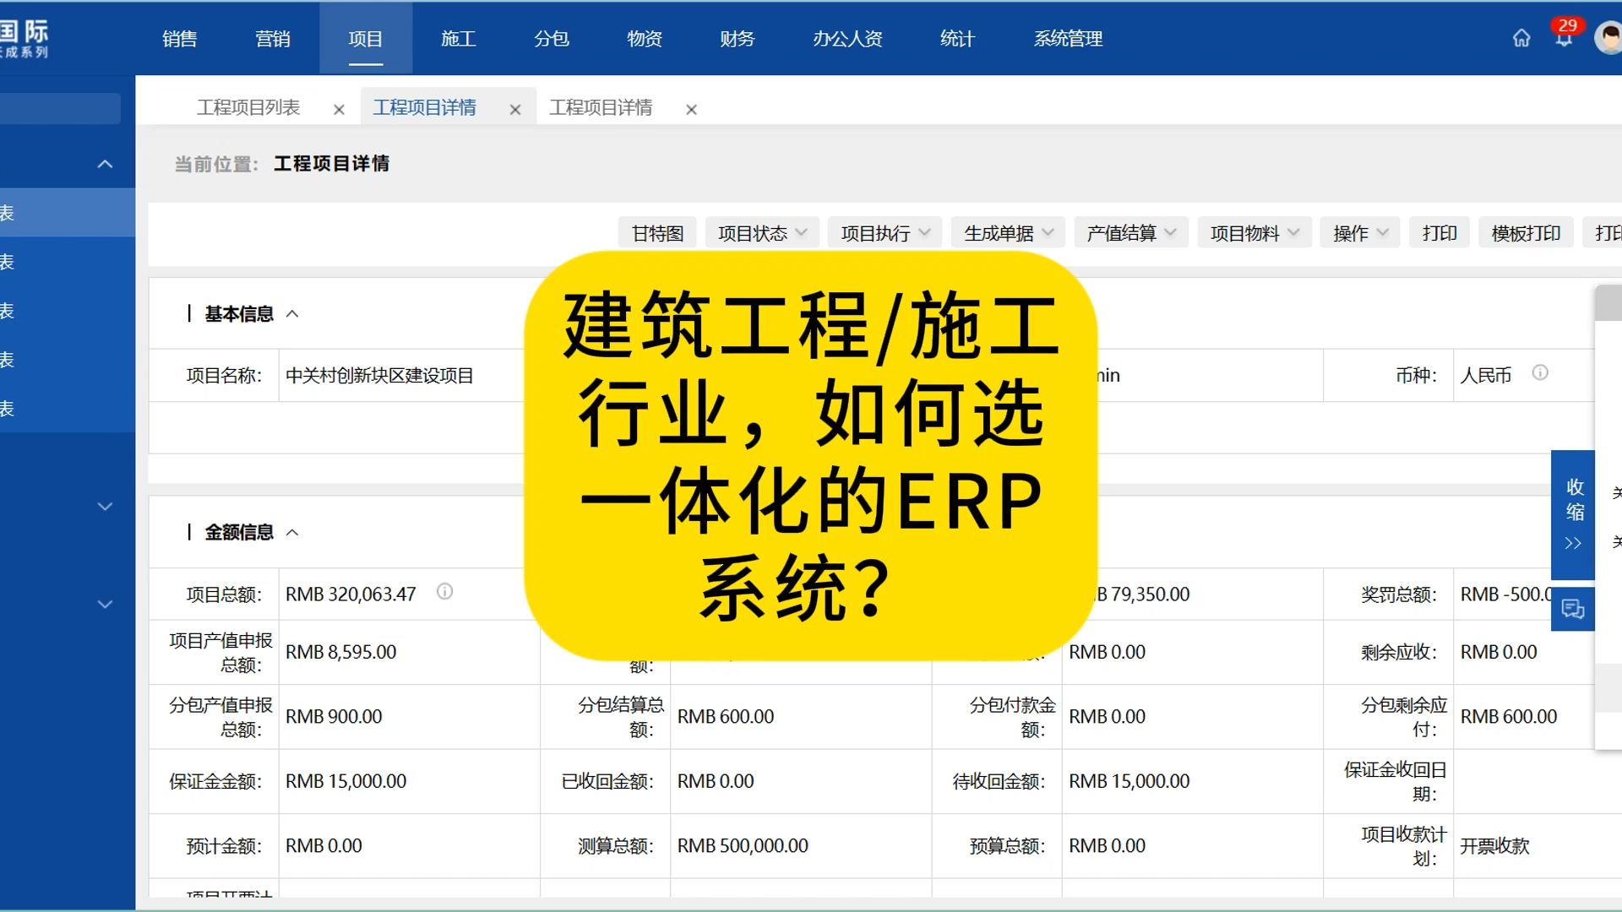1622x912 pixels.
Task: Click the 分包结算总额 RMB 600.00 value
Action: tap(726, 717)
